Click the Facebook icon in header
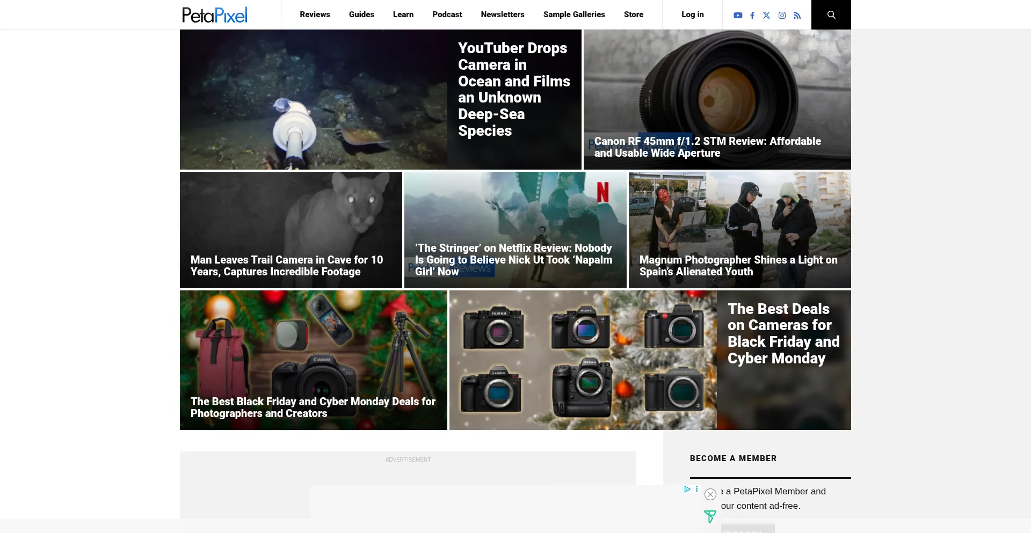This screenshot has height=533, width=1031. tap(752, 16)
